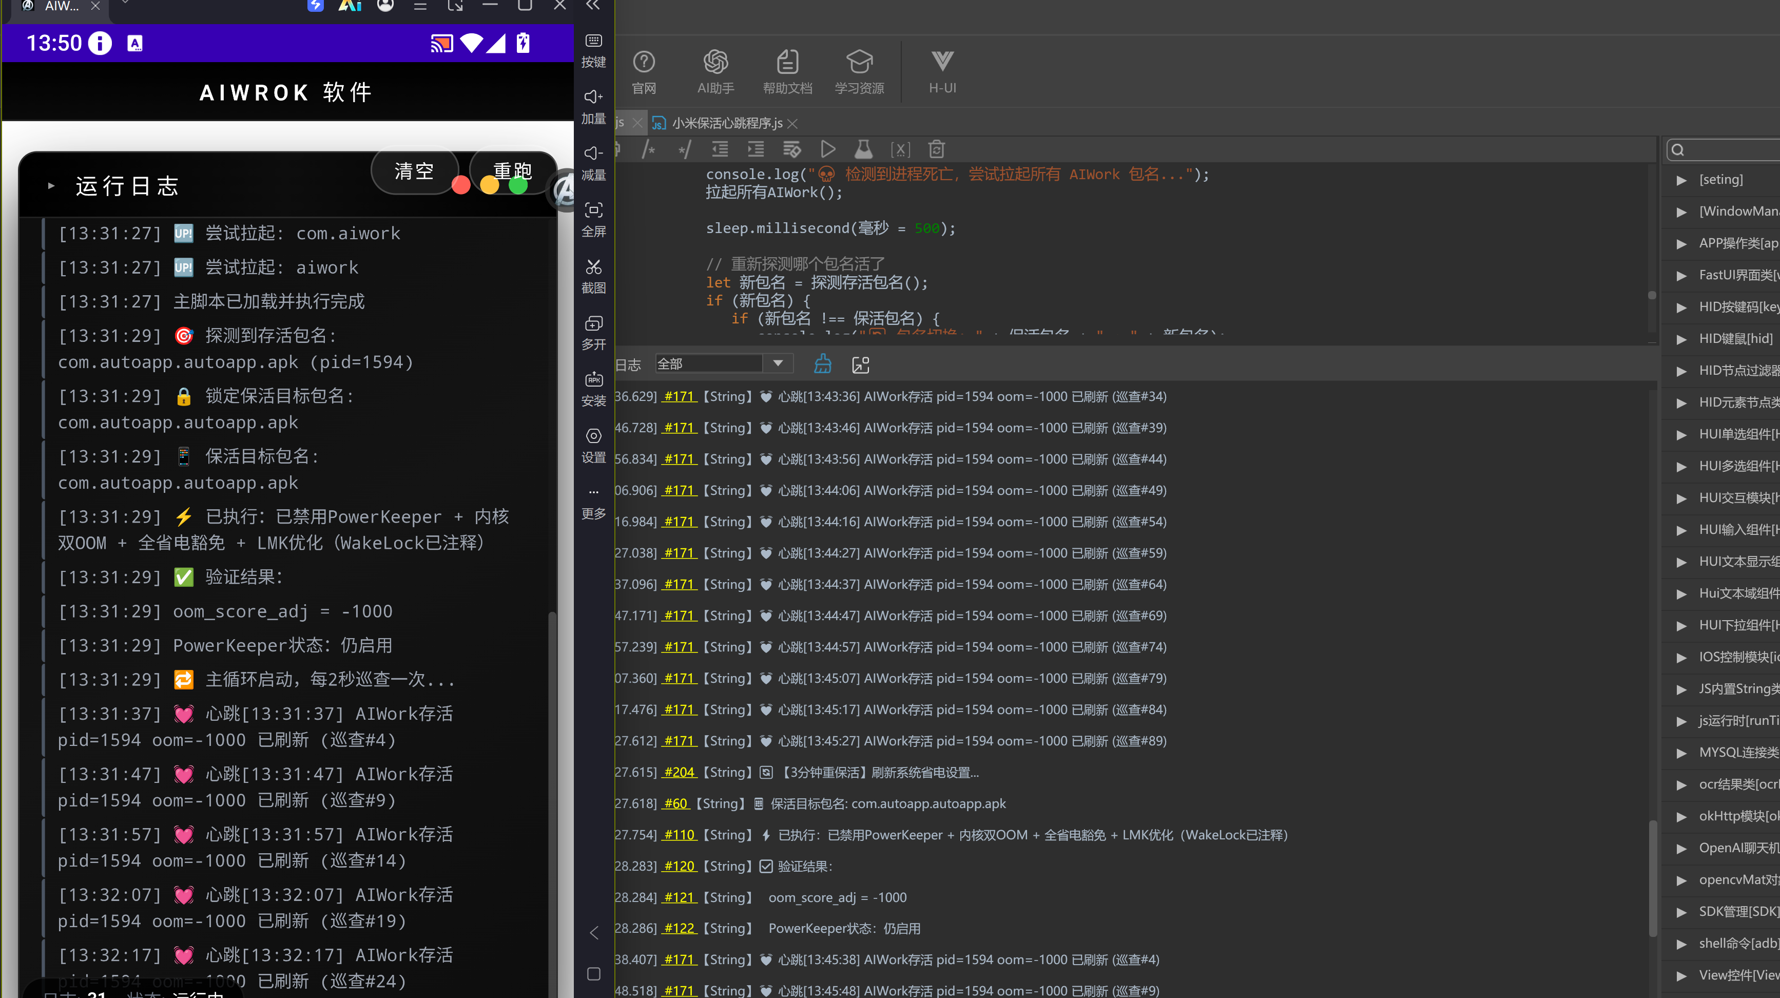Select the AIW... emulator tab
This screenshot has height=998, width=1780.
pyautogui.click(x=62, y=6)
